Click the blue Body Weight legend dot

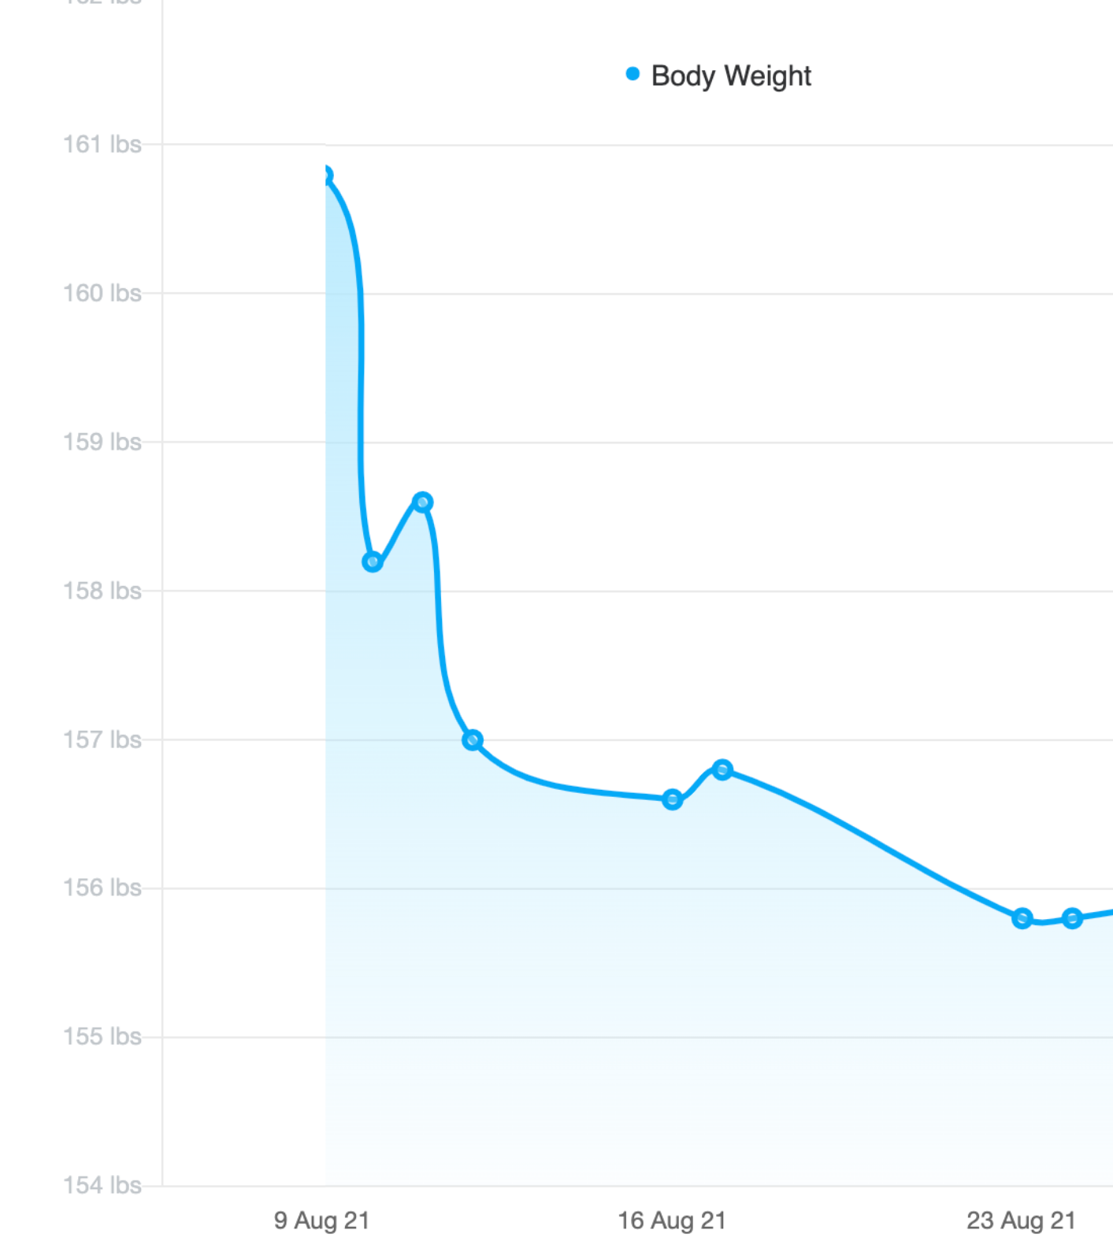coord(633,74)
